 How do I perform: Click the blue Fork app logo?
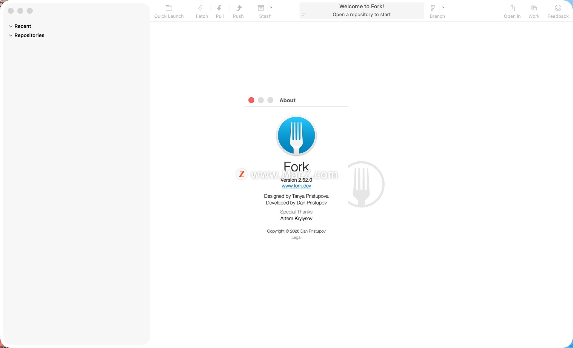[296, 135]
